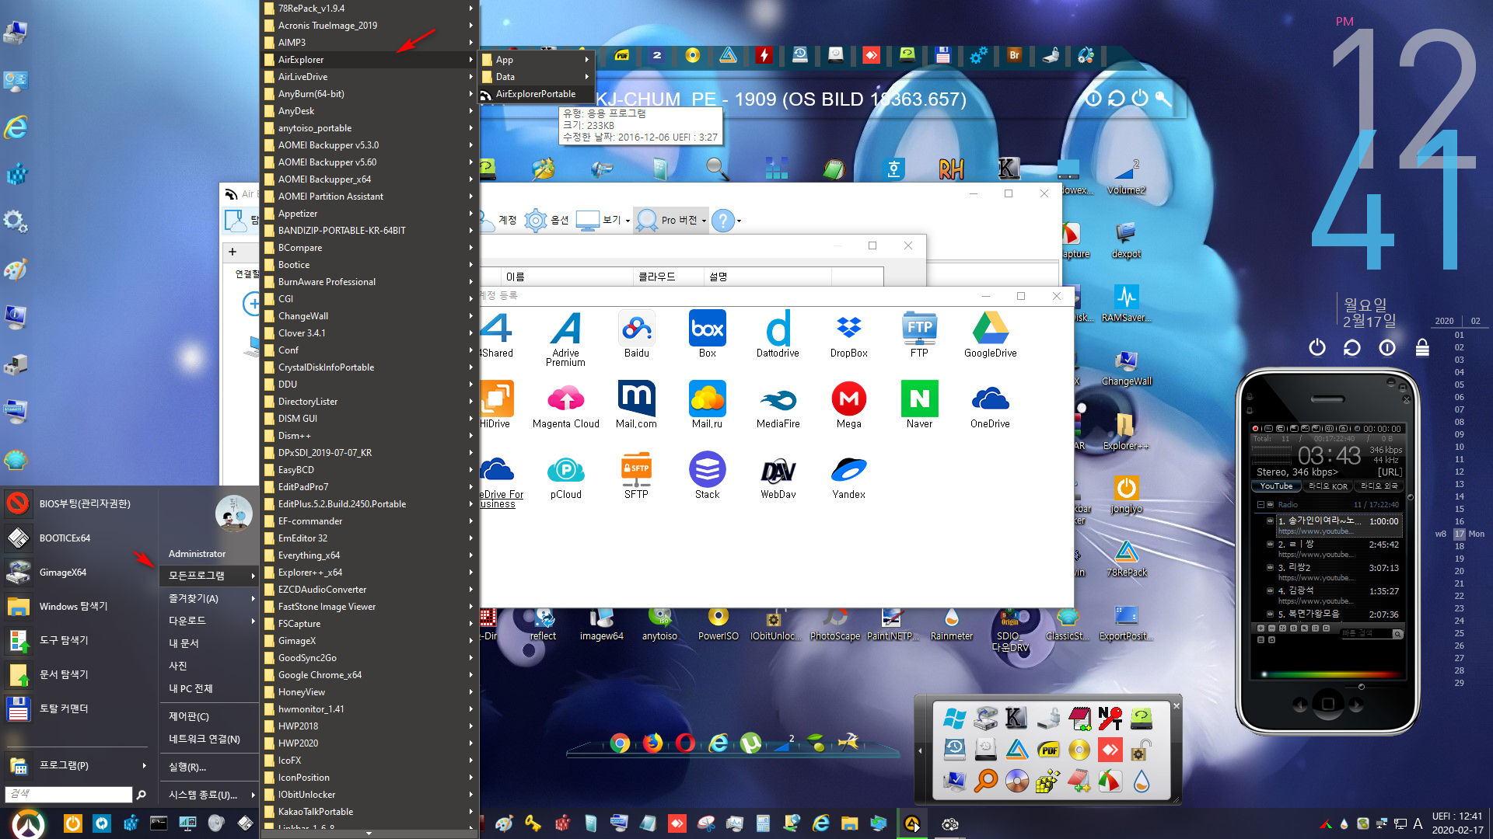The width and height of the screenshot is (1493, 839).
Task: Choose the Baidu cloud service
Action: click(636, 334)
